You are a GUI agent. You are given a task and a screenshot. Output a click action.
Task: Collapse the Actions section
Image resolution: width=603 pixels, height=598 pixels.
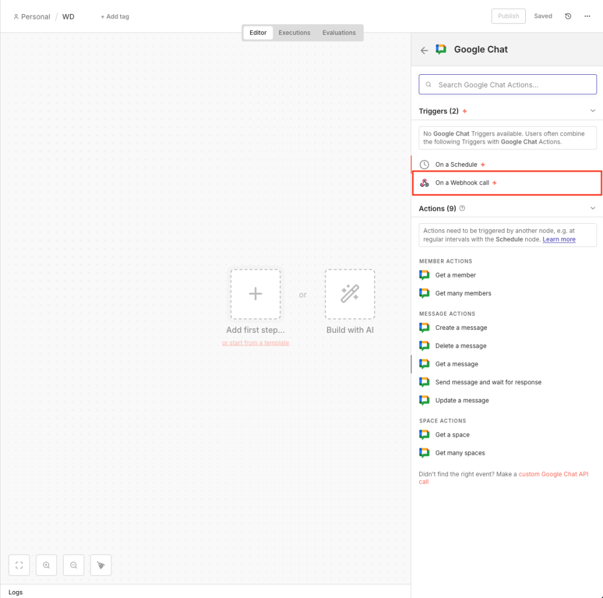point(592,208)
